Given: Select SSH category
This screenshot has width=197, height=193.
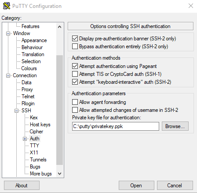Looking at the screenshot, I should click(26, 111).
